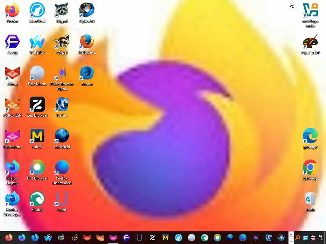This screenshot has width=326, height=244.
Task: Launch Pulse Browser from the taskbar
Action: click(x=256, y=238)
